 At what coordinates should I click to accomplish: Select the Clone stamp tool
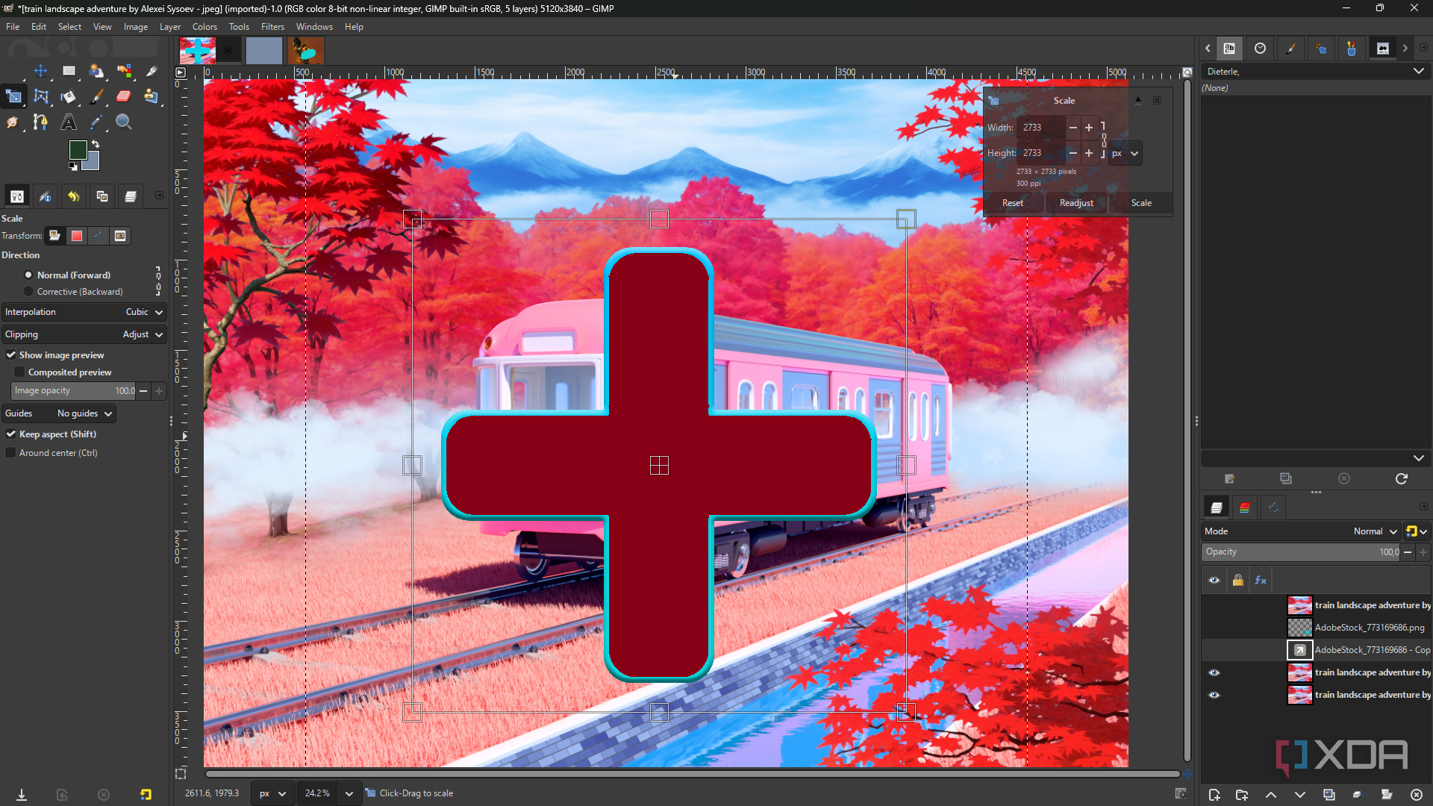click(x=152, y=96)
